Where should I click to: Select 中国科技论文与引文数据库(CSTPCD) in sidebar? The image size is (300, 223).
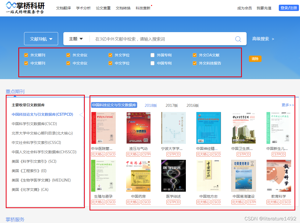[x=42, y=114]
